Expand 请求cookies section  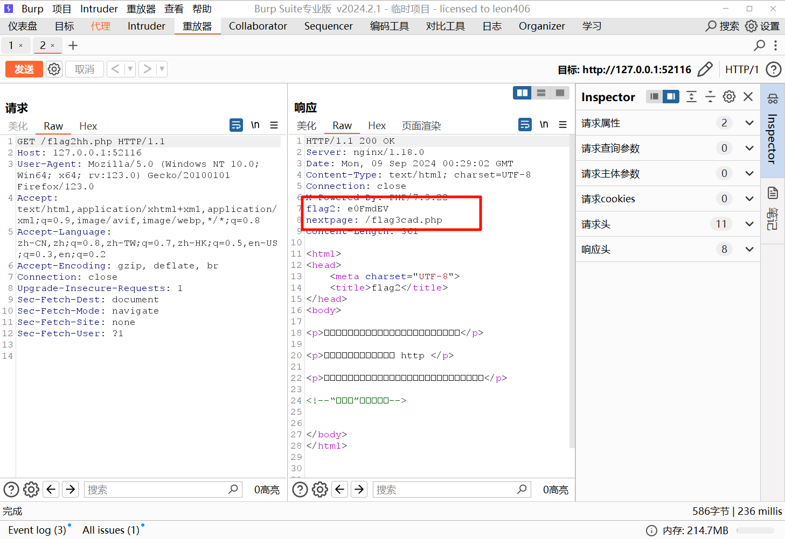(749, 198)
